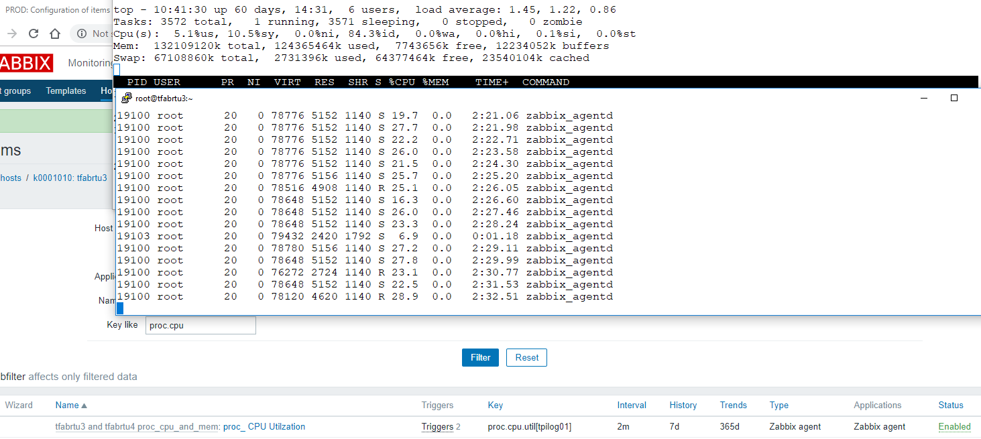The width and height of the screenshot is (981, 439).
Task: Select the 7d history value
Action: (674, 426)
